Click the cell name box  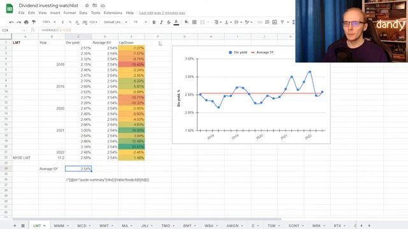click(13, 31)
